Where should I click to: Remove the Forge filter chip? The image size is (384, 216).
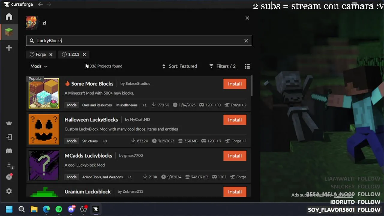[51, 54]
